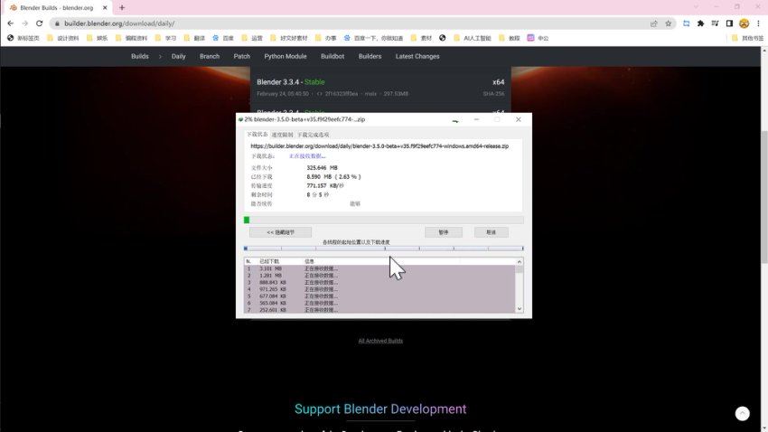Bookmark this page with the star icon
The height and width of the screenshot is (432, 768).
point(668,23)
